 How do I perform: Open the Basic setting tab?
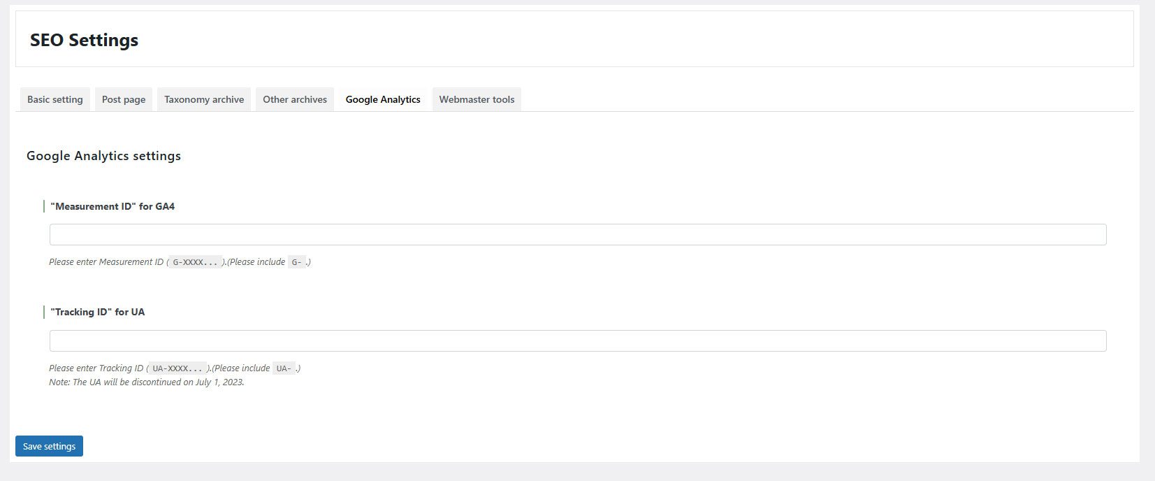55,99
